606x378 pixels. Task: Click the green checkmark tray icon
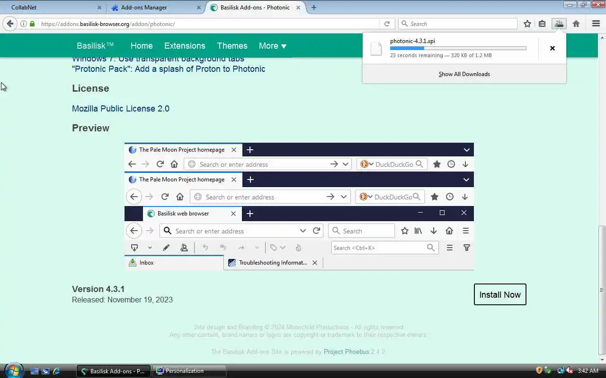click(x=548, y=370)
